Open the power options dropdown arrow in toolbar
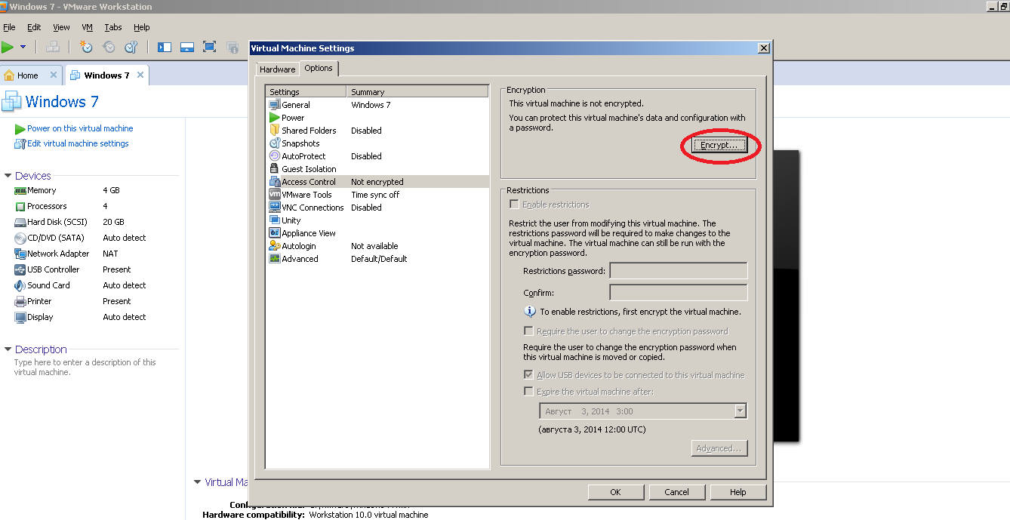This screenshot has height=520, width=1010. [23, 47]
